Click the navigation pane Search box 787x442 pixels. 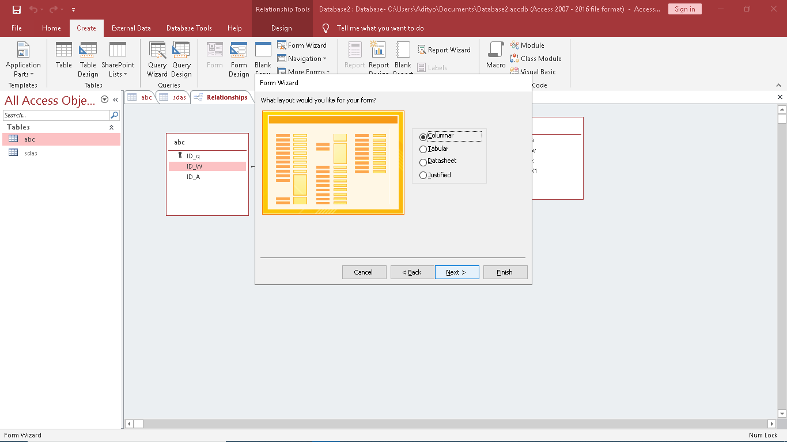(56, 115)
